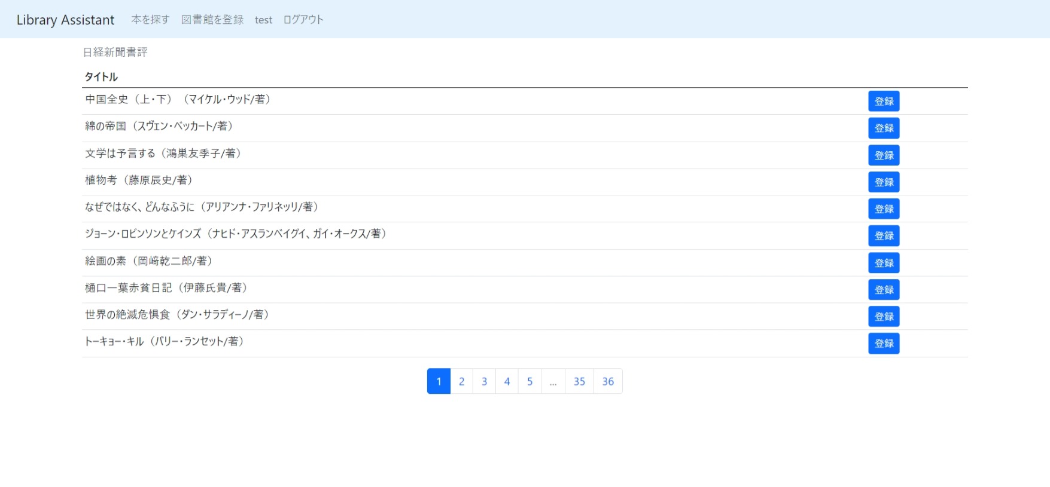Click the Library Assistant brand link
1050x487 pixels.
pyautogui.click(x=65, y=20)
